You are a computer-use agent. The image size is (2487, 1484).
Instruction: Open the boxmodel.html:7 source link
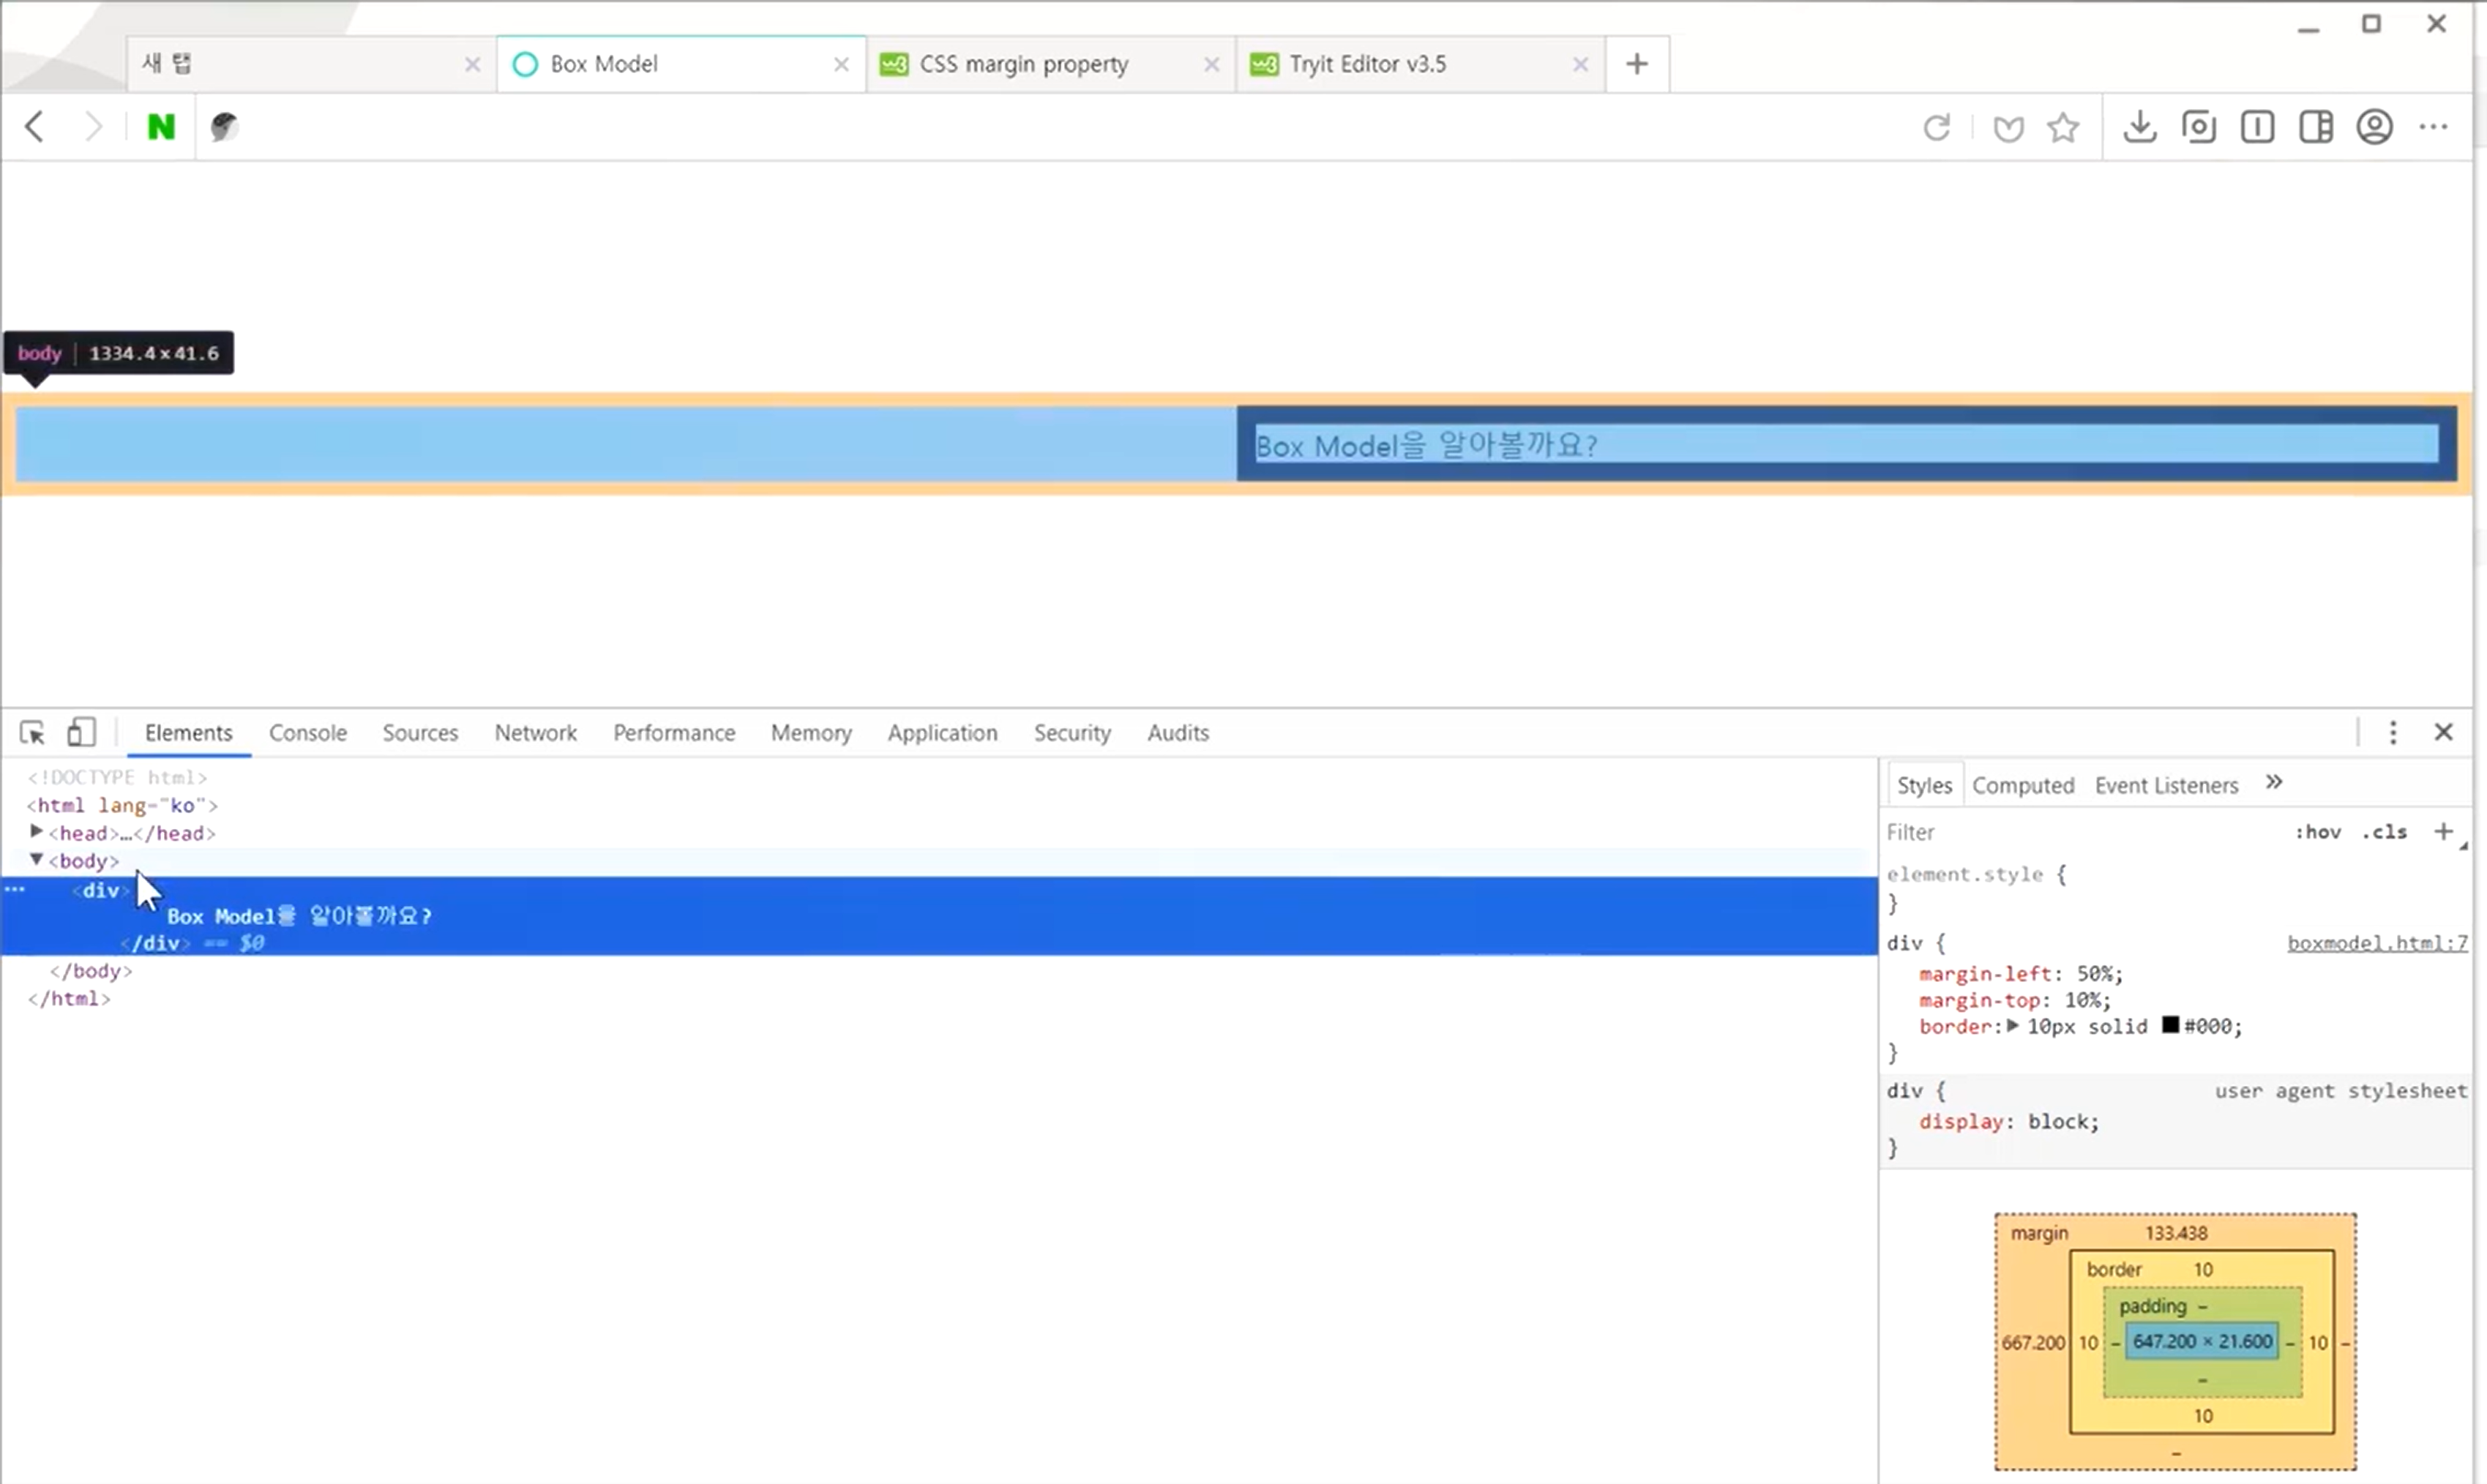pyautogui.click(x=2377, y=943)
